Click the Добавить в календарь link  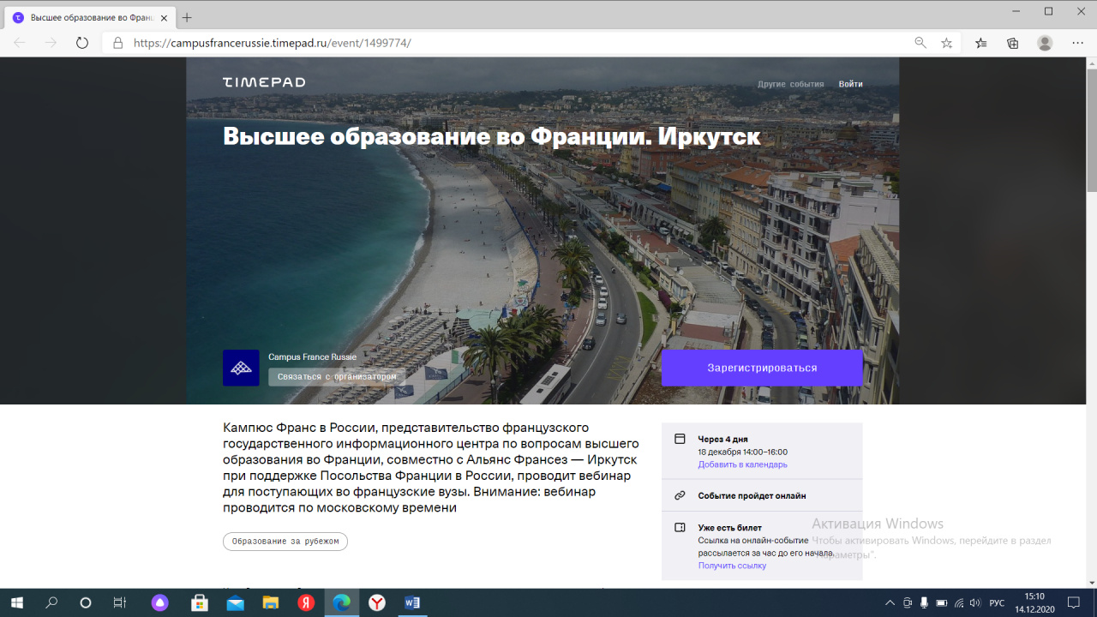pyautogui.click(x=742, y=464)
